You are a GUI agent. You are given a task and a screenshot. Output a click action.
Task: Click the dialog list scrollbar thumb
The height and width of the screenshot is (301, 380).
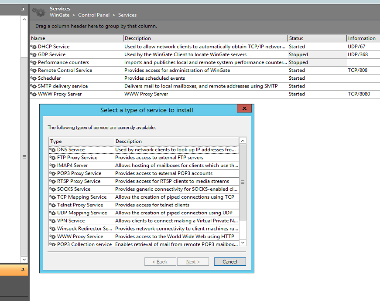243,182
